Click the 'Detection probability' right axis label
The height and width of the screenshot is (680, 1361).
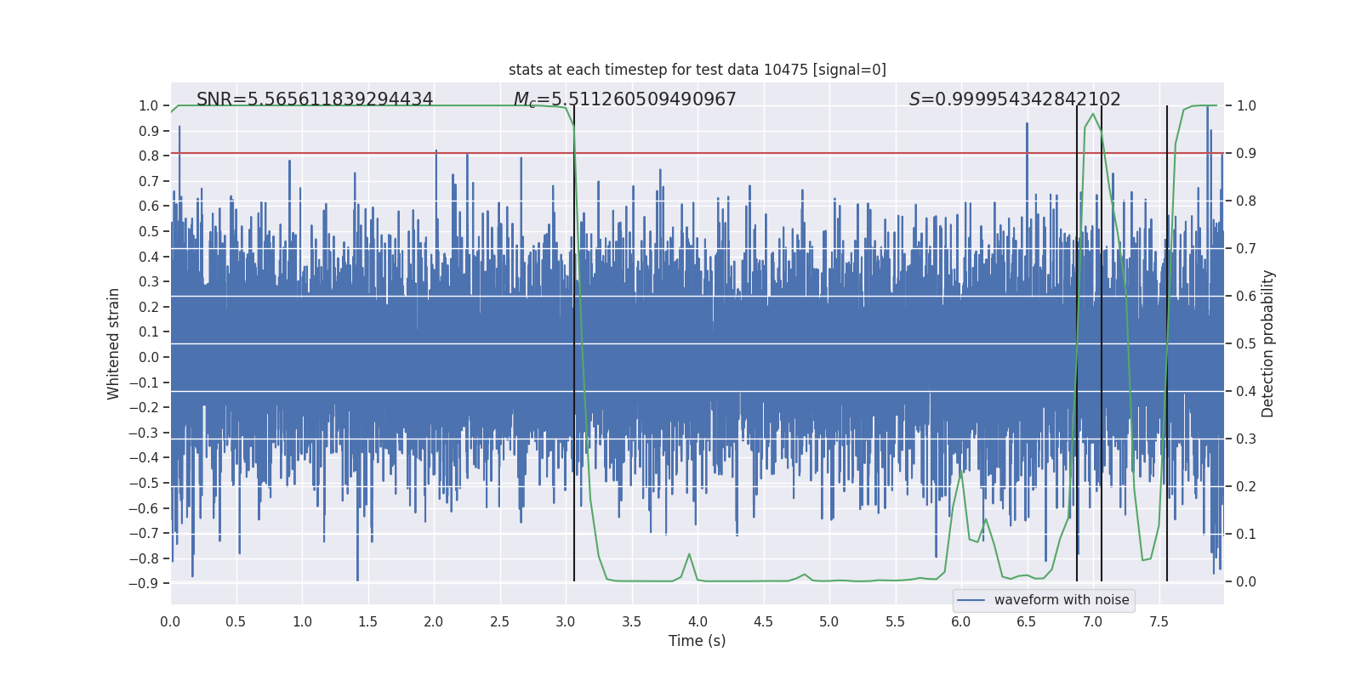point(1268,343)
